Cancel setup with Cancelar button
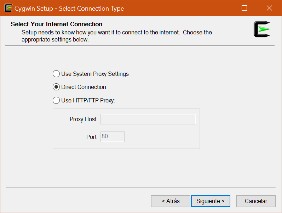 coord(256,201)
